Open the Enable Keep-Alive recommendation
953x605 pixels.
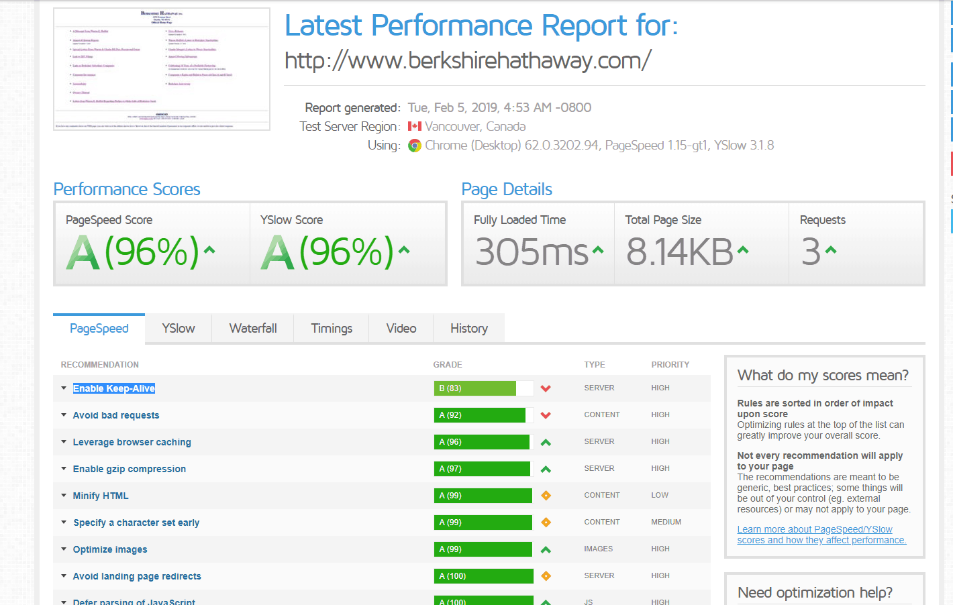tap(114, 388)
